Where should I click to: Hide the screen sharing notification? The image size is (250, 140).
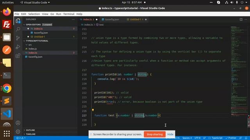170,134
